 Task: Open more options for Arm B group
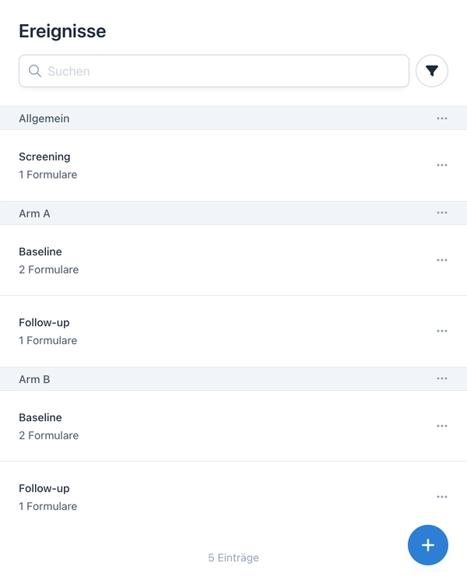pyautogui.click(x=442, y=379)
